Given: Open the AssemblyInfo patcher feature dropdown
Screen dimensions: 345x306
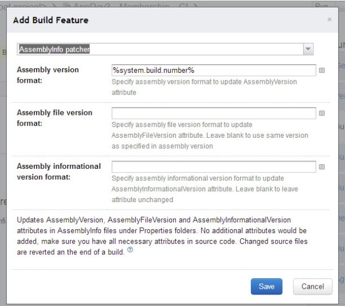Looking at the screenshot, I should coord(160,50).
